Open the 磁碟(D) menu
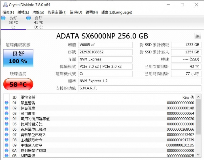Screen dimensions: 204x160 click(x=76, y=12)
